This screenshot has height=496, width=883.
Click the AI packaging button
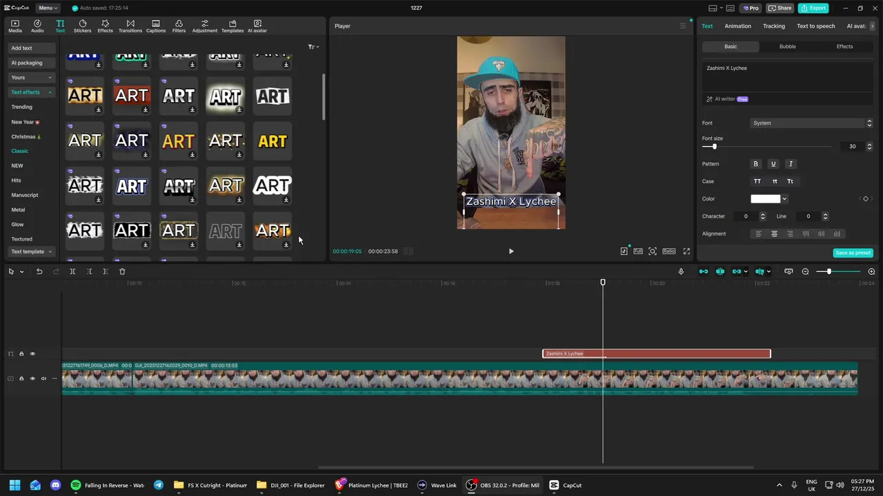coord(31,63)
